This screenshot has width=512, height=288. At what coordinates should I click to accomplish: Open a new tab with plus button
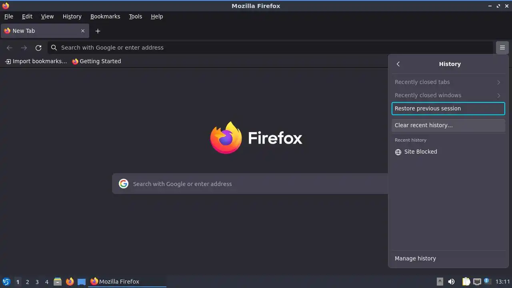point(98,31)
